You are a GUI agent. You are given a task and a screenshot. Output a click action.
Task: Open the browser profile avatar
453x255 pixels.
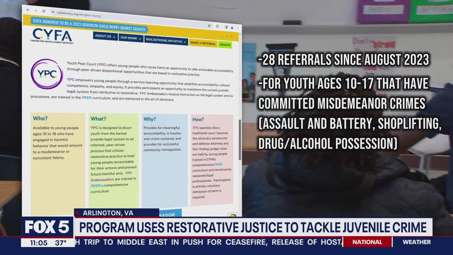(232, 28)
